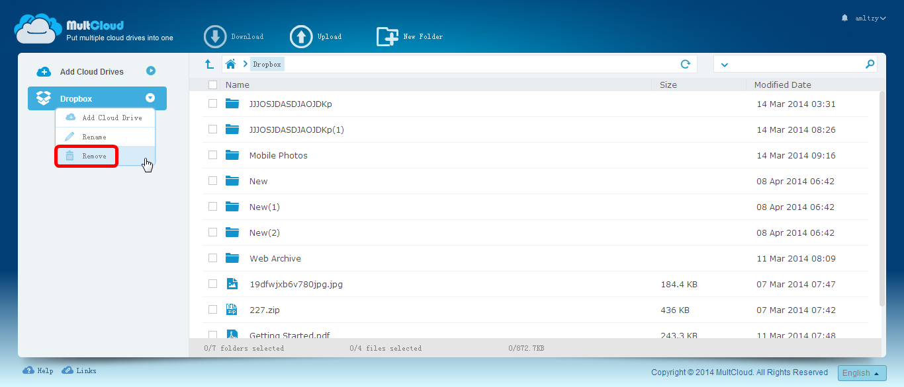Click the Add Cloud Drives cloud icon
Screen dimensions: 904x387
[x=44, y=72]
